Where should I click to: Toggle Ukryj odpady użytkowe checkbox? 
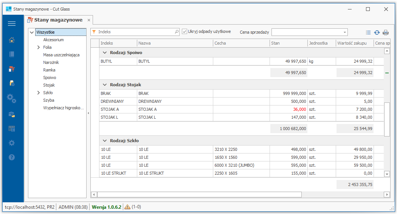tap(185, 32)
